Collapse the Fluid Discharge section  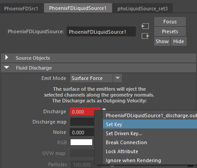click(x=7, y=68)
